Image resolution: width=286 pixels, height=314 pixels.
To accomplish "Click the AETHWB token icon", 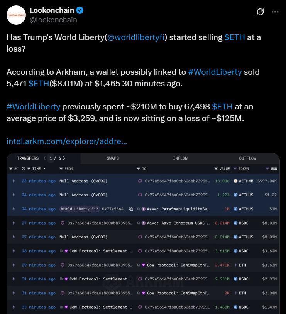I will [235, 181].
